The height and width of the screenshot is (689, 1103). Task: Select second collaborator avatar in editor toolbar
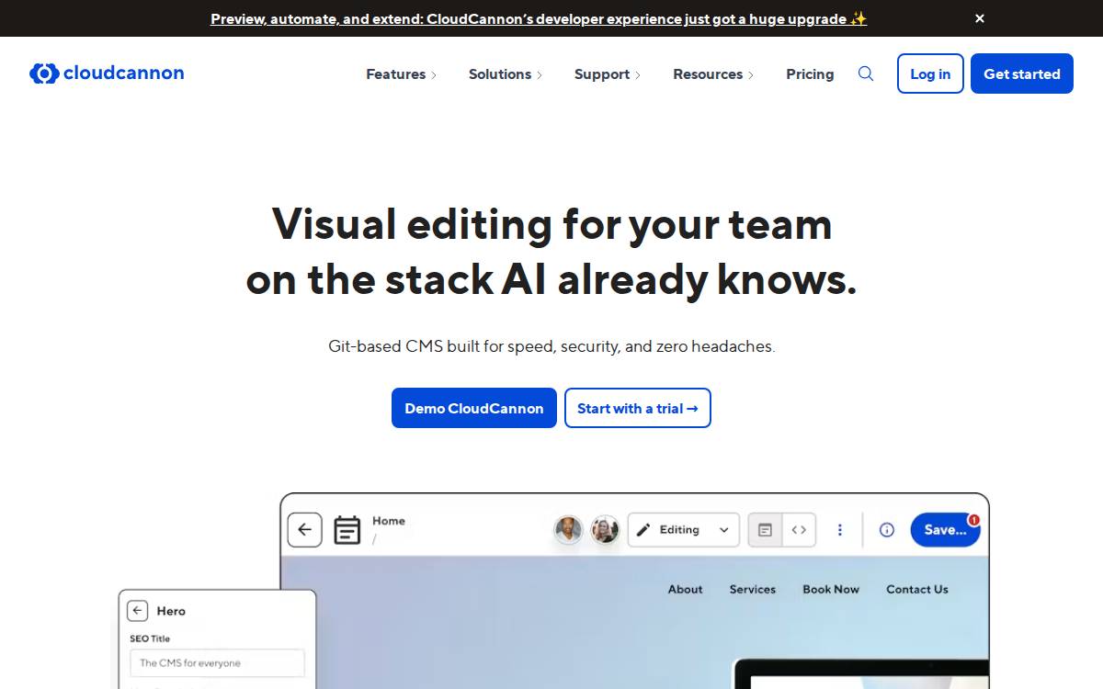click(x=604, y=529)
